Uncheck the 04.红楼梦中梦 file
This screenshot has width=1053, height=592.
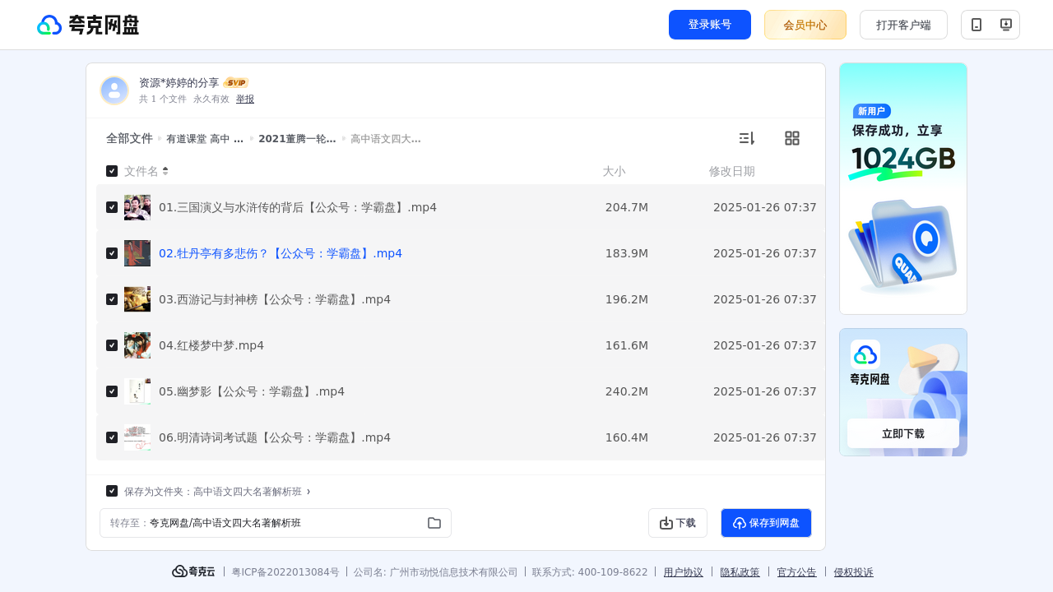112,345
